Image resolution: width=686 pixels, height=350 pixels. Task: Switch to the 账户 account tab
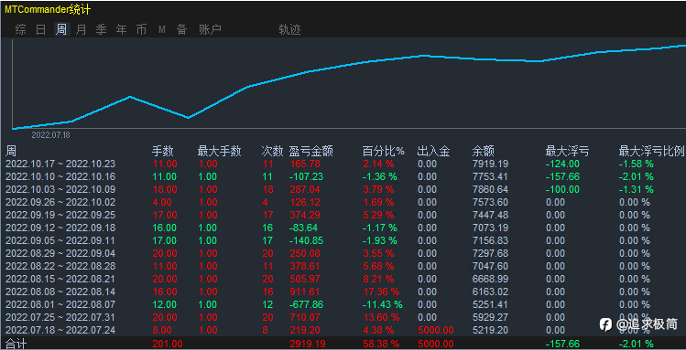coord(210,29)
